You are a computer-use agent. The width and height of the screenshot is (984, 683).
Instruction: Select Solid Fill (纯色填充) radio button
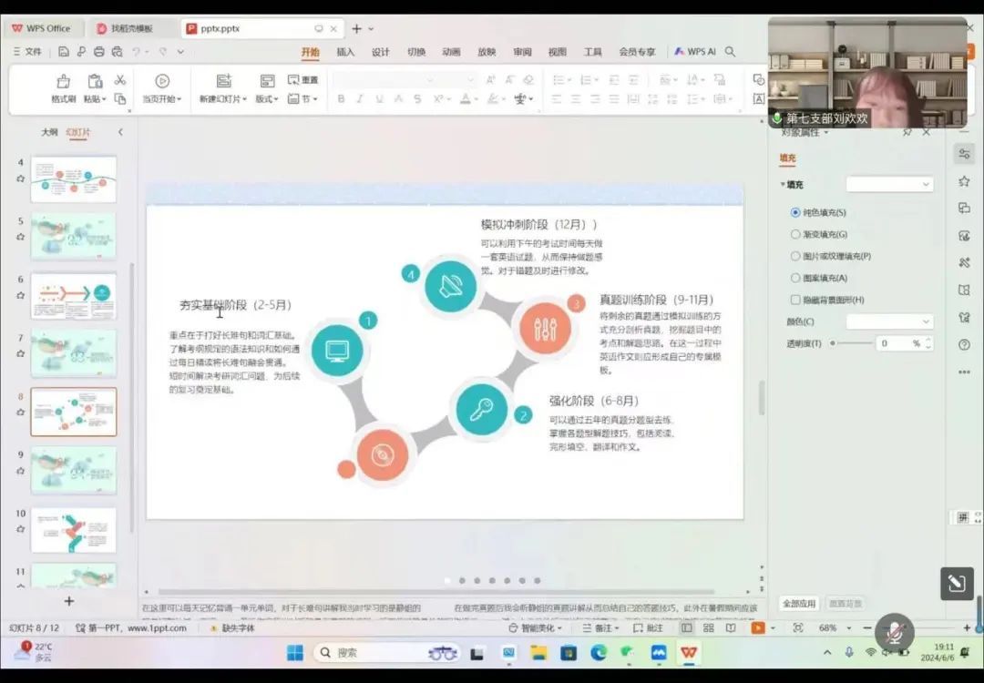[795, 212]
